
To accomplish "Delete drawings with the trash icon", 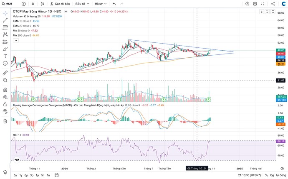I will [x=5, y=121].
